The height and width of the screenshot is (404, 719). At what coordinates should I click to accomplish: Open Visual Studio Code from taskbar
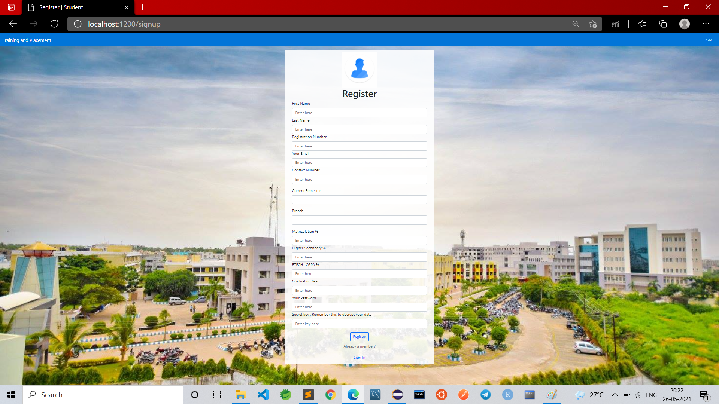[263, 395]
